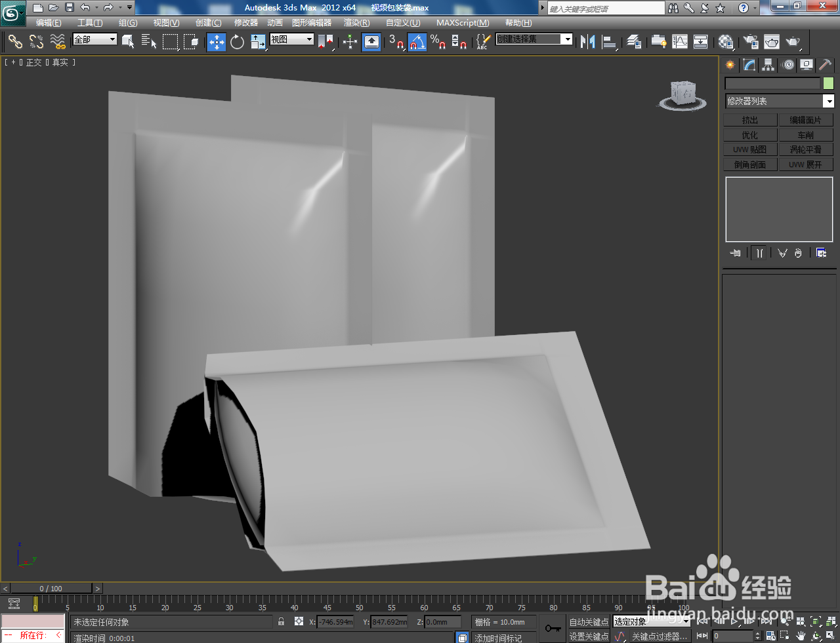Open the Curve Editor icon

pyautogui.click(x=680, y=41)
